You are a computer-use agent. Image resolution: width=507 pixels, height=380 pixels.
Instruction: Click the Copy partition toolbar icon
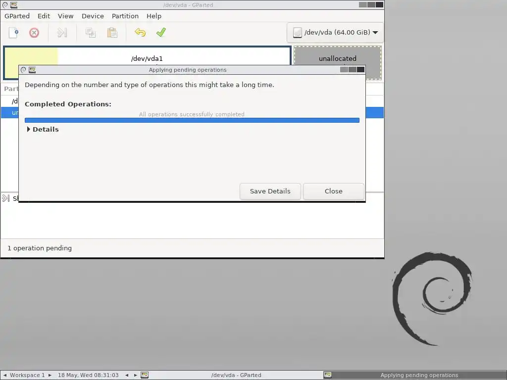90,33
